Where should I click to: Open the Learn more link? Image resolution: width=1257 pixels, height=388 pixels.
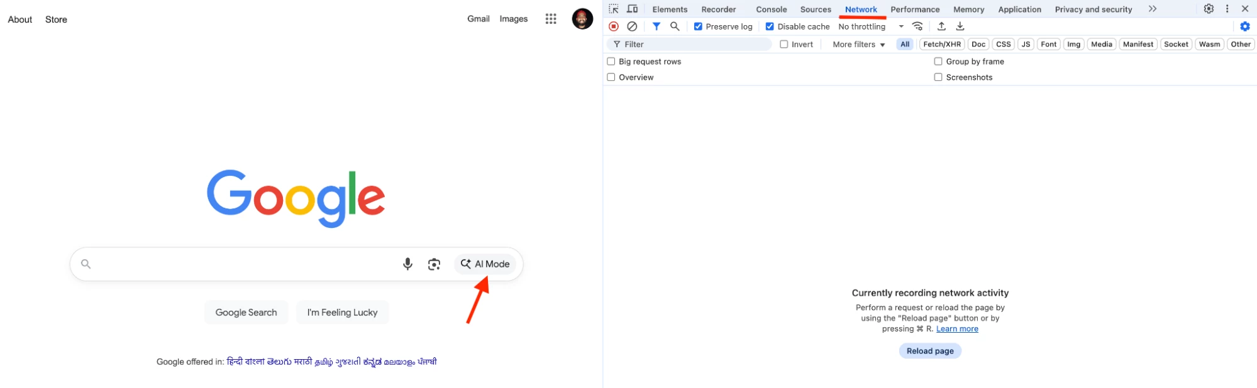click(x=957, y=329)
